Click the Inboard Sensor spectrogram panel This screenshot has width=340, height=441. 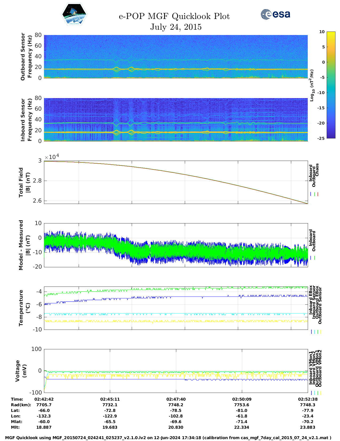[175, 119]
